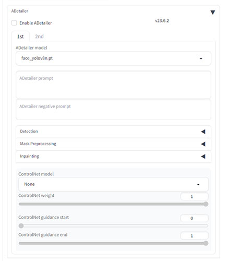Image resolution: width=227 pixels, height=261 pixels.
Task: Expand the Mask Preprocessing section
Action: click(x=113, y=144)
